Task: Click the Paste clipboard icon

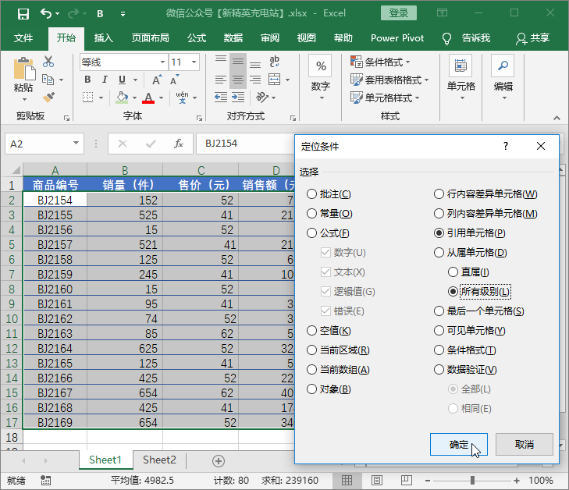Action: click(x=24, y=68)
